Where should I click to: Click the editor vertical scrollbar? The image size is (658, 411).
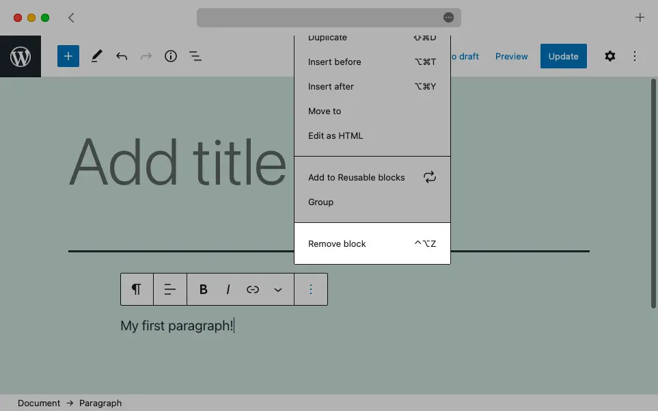point(653,194)
